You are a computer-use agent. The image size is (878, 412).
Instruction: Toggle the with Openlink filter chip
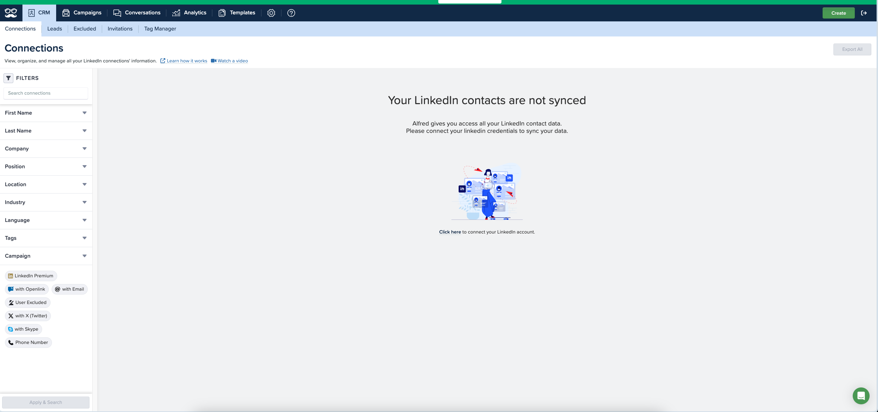point(27,289)
